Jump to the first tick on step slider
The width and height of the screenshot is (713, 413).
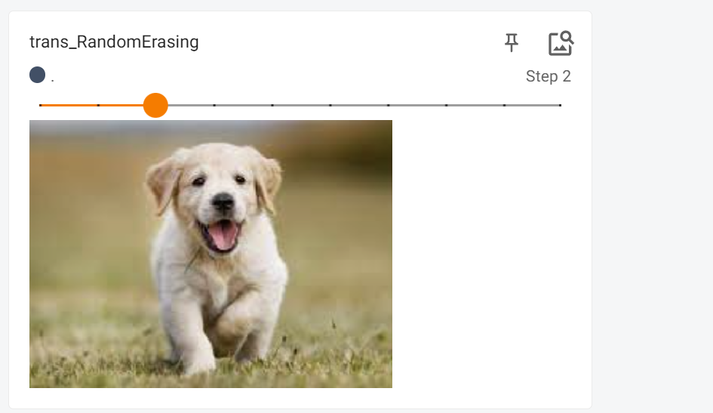tap(40, 105)
